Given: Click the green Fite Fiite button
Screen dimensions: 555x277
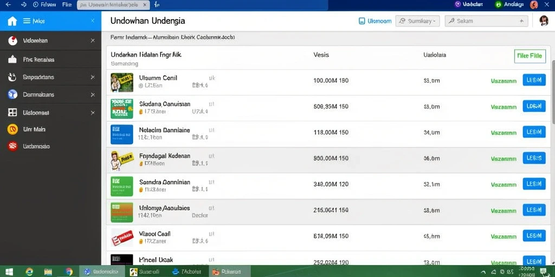Looking at the screenshot, I should (530, 56).
